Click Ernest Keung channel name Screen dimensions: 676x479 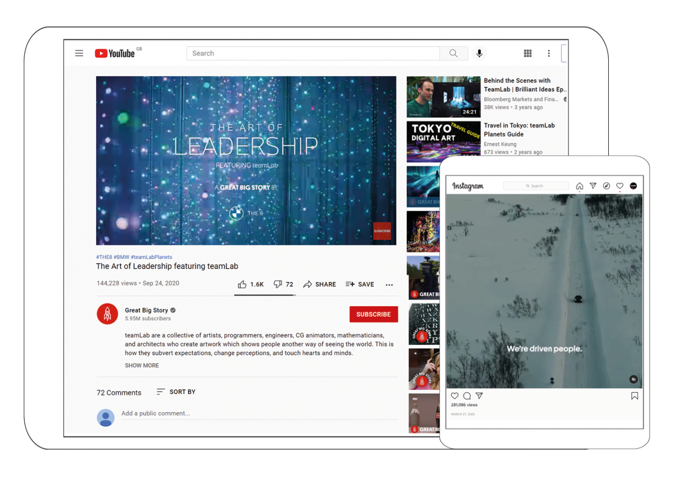[x=500, y=144]
